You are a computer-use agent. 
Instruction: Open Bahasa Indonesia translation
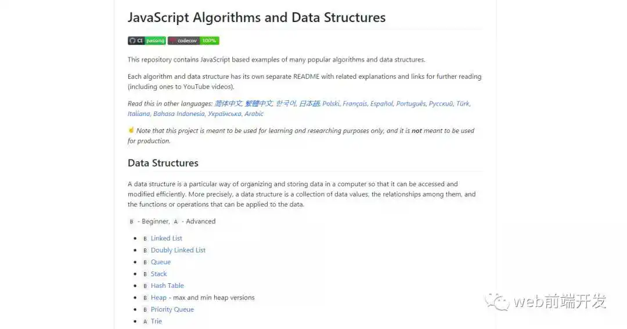tap(179, 114)
